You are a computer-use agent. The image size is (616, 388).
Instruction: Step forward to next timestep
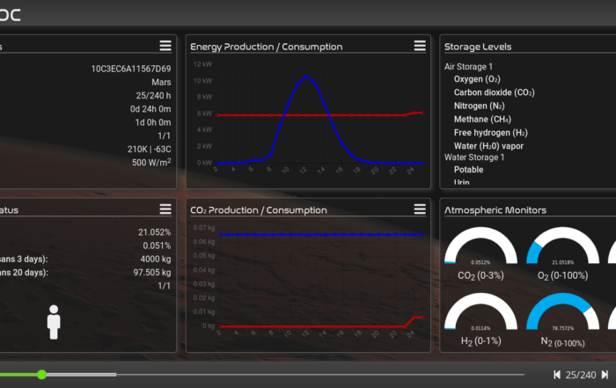[605, 375]
